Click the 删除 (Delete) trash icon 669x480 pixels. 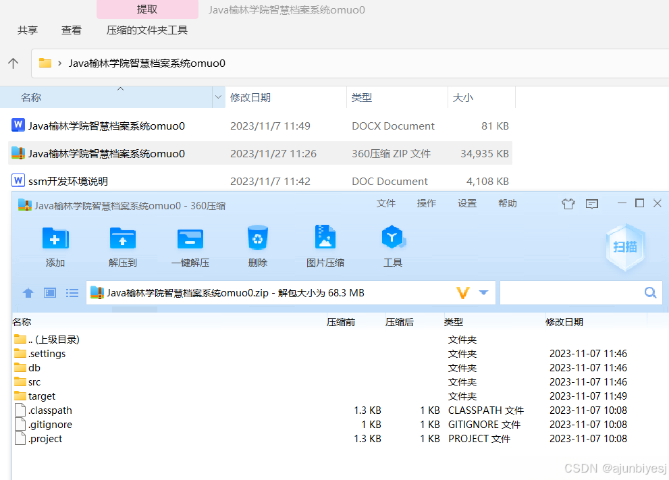258,237
